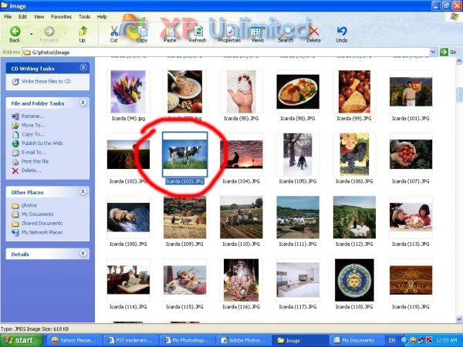Open the Views toolbar button
Image resolution: width=463 pixels, height=347 pixels.
pos(257,34)
